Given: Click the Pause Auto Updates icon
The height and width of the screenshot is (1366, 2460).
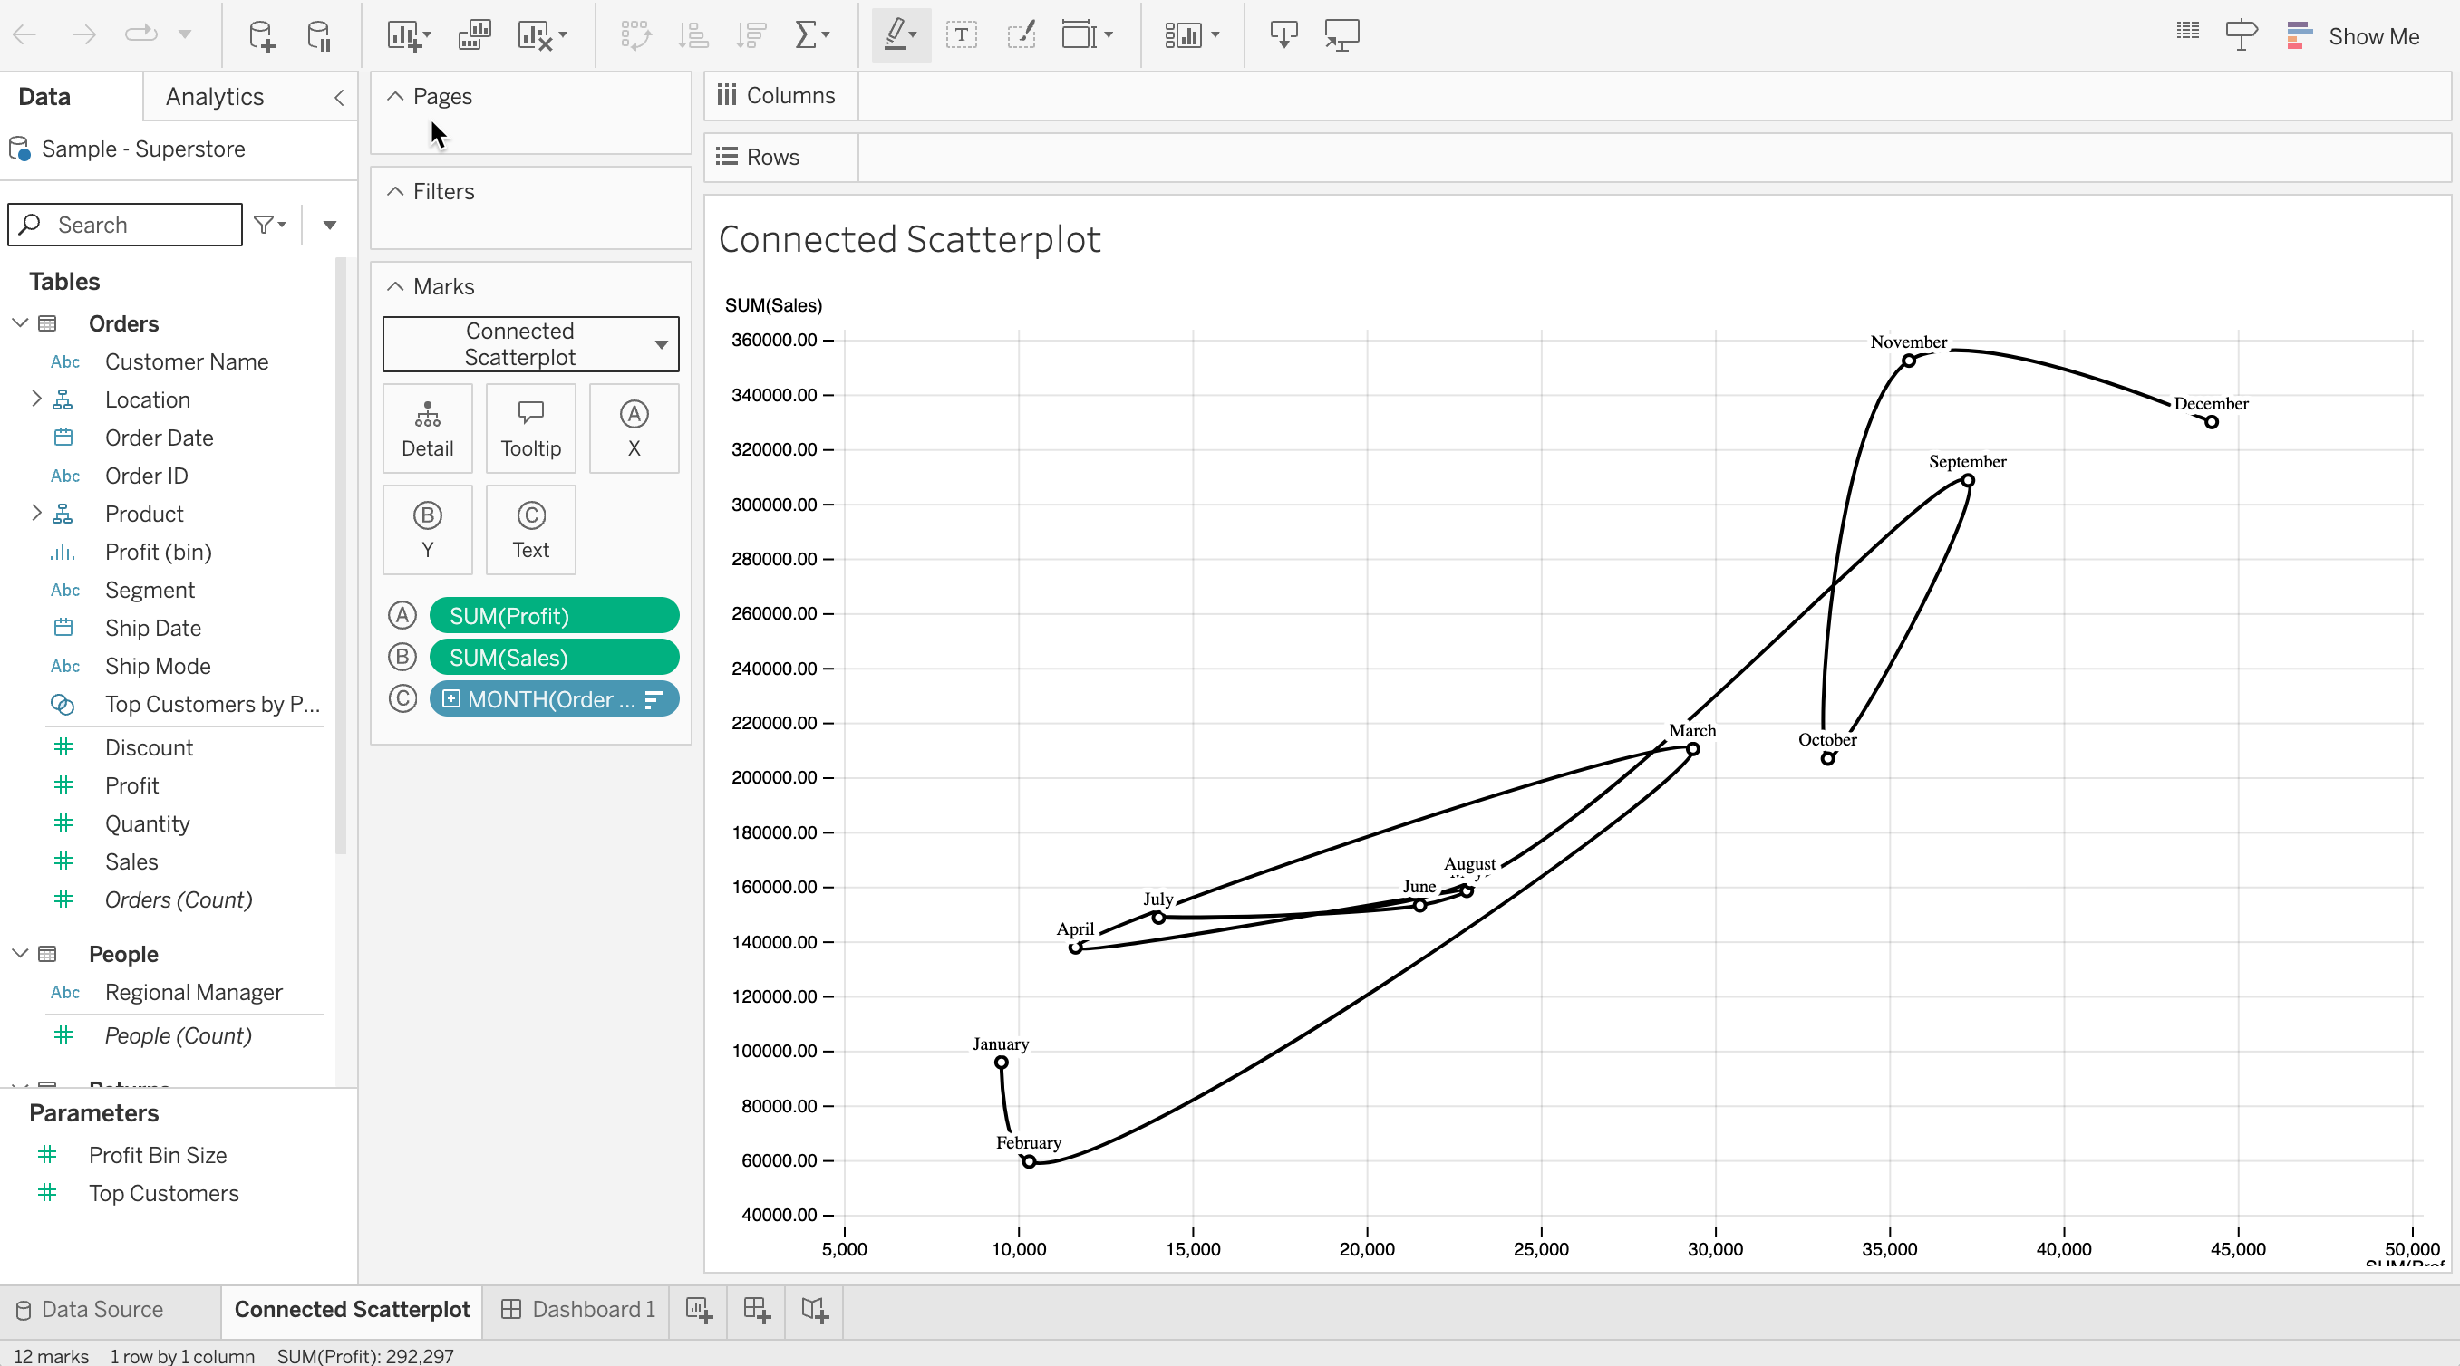Looking at the screenshot, I should [319, 35].
